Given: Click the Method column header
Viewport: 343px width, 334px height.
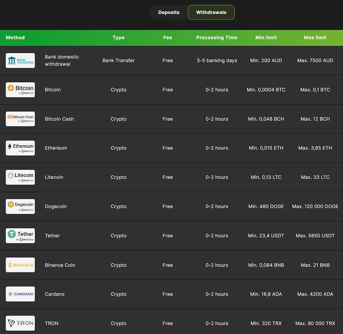Looking at the screenshot, I should [x=15, y=37].
